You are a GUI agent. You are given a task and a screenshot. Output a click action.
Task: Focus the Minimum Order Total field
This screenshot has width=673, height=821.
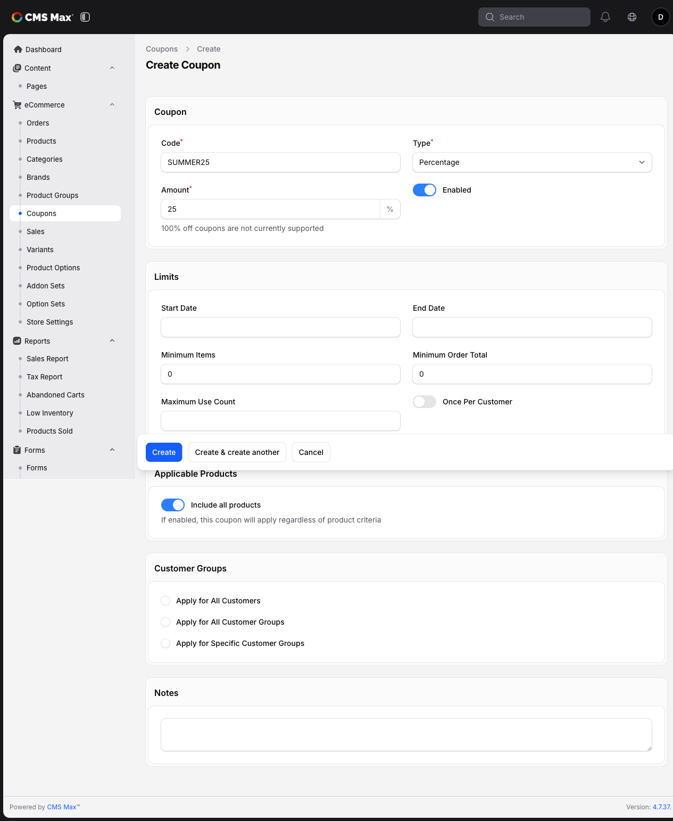(532, 374)
